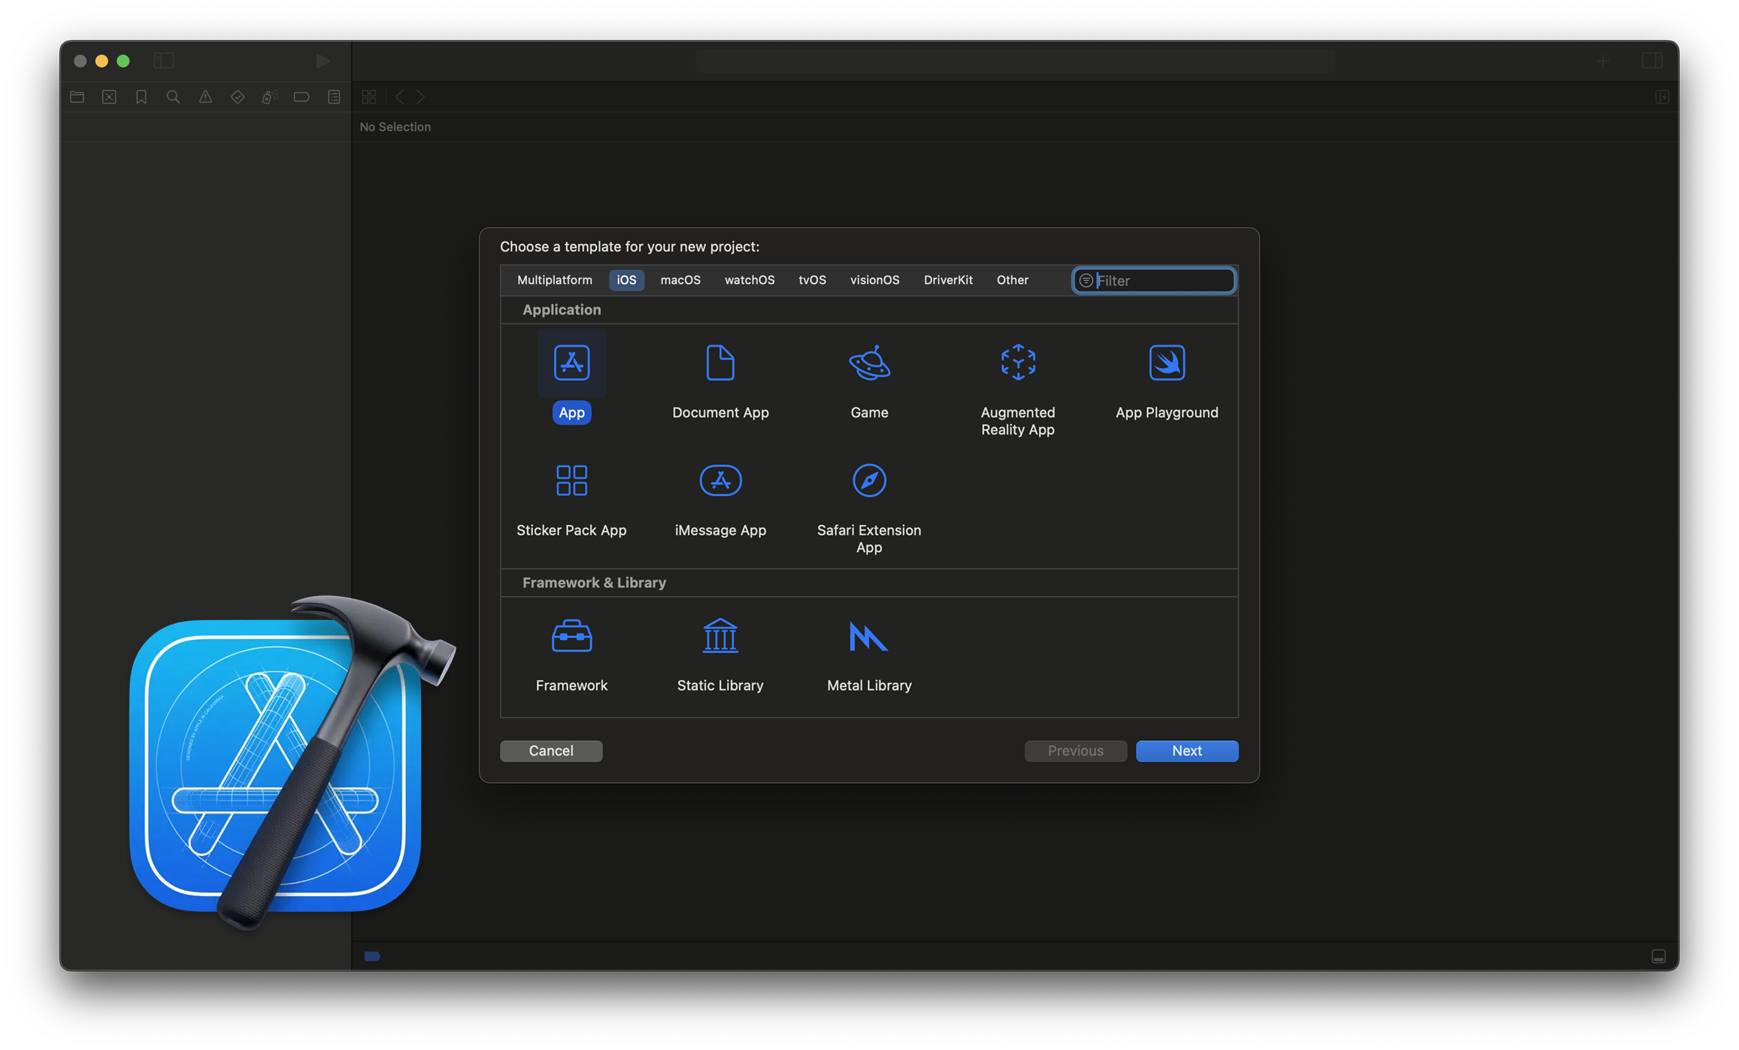The width and height of the screenshot is (1739, 1050).
Task: Switch to the DriverKit tab
Action: pyautogui.click(x=948, y=280)
